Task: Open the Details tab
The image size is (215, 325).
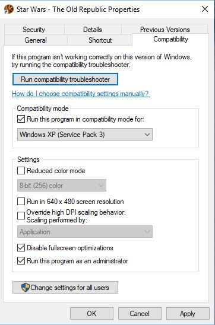Action: click(x=93, y=30)
